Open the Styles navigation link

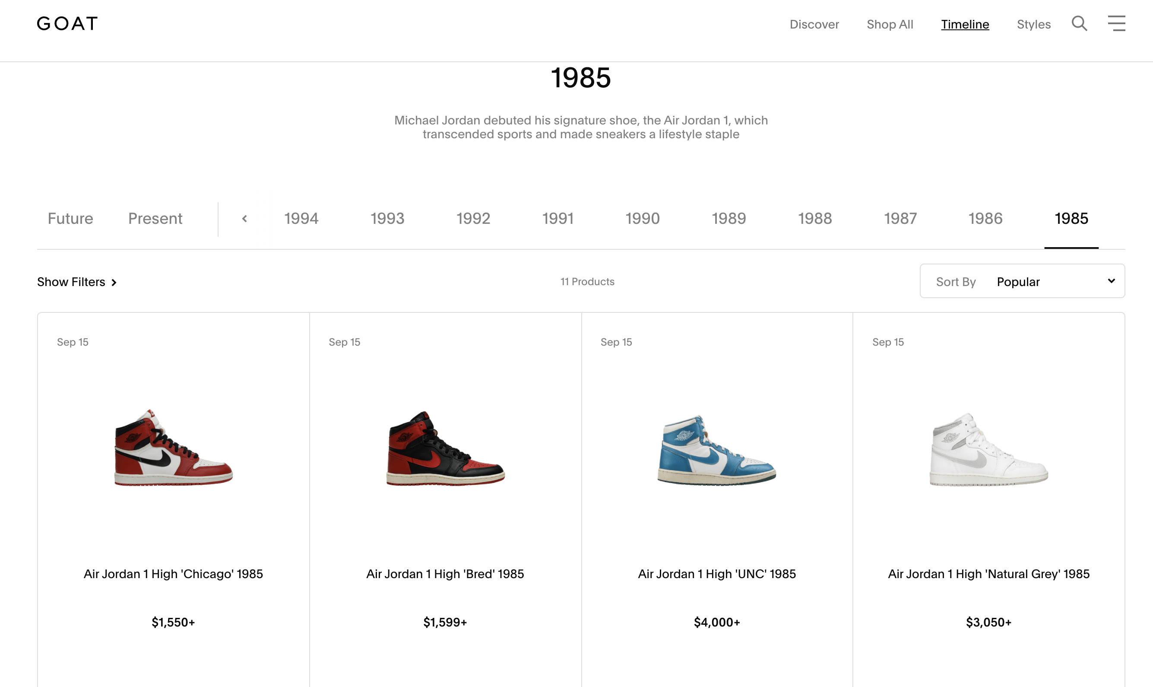pos(1033,25)
